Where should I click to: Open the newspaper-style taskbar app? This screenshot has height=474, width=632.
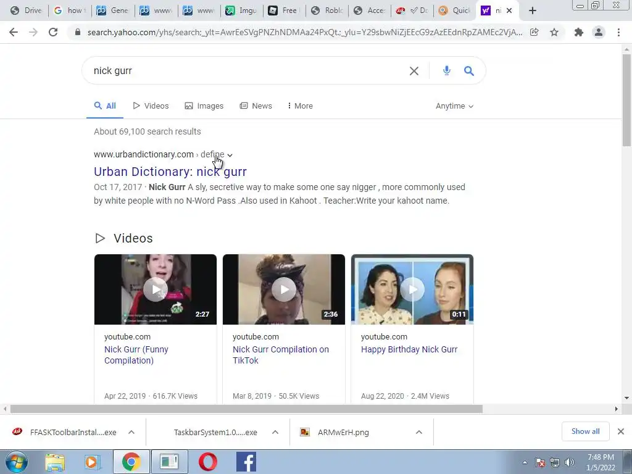pos(169,462)
